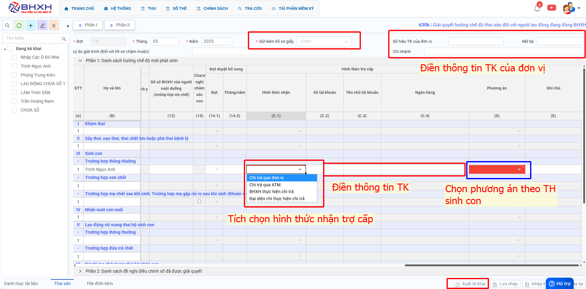Tick Trịnh Ngọc Anh sidebar checkbox
Image resolution: width=586 pixels, height=289 pixels.
[14, 66]
